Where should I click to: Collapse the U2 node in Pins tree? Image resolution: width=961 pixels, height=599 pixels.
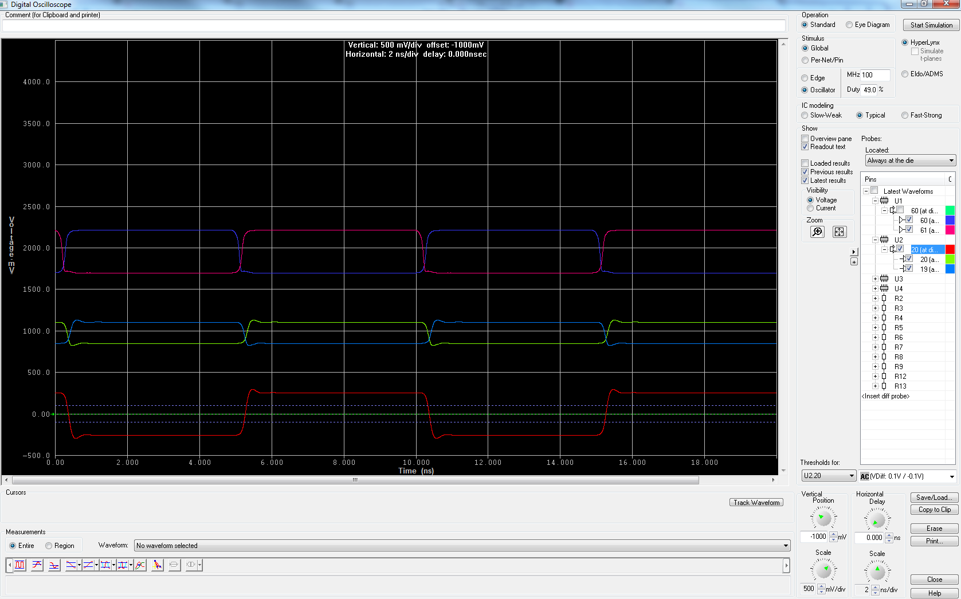[x=875, y=240]
